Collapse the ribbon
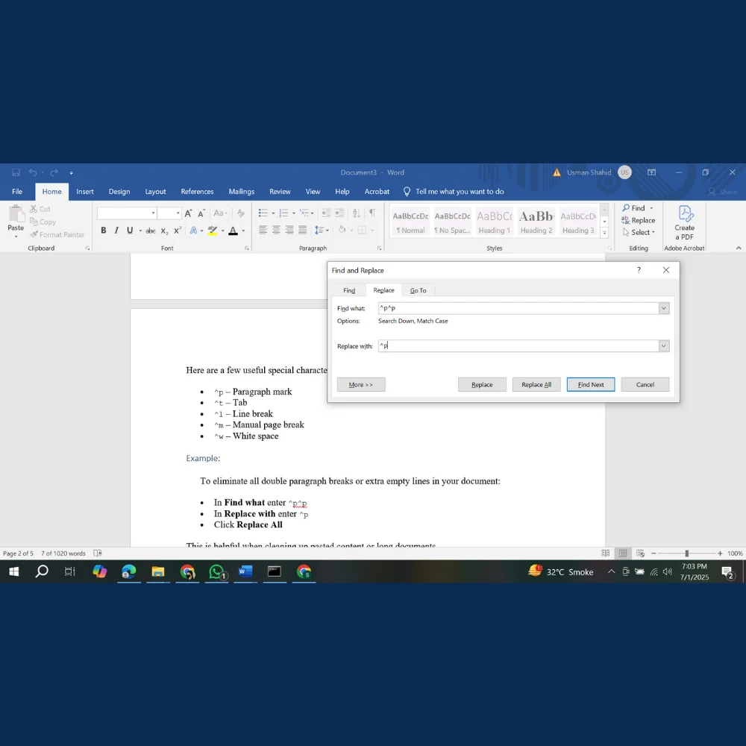This screenshot has width=746, height=746. [739, 248]
